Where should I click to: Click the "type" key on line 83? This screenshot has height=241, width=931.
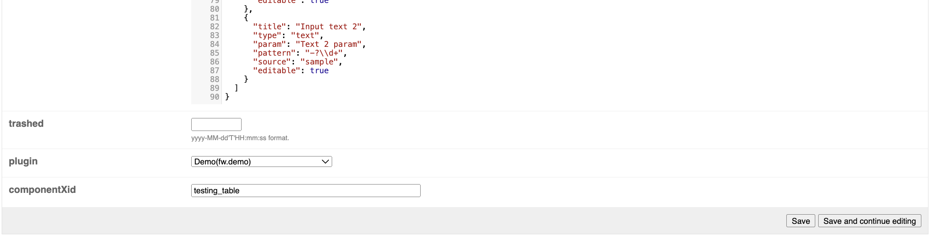267,35
